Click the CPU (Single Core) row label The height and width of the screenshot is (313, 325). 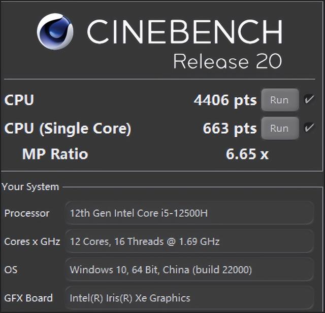pos(68,129)
